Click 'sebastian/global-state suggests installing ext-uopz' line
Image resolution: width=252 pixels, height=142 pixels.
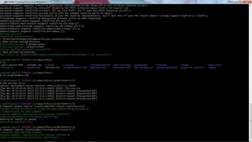coord(35,21)
